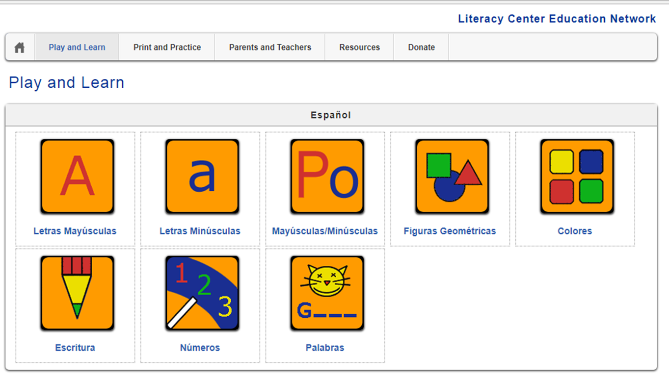This screenshot has width=669, height=378.
Task: Click the Donate menu item
Action: 421,48
